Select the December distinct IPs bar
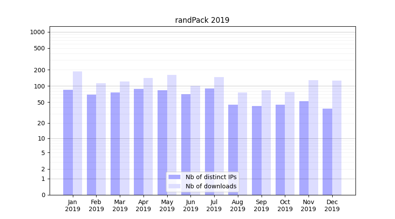Screen dimensions: 395x219 click(327, 152)
